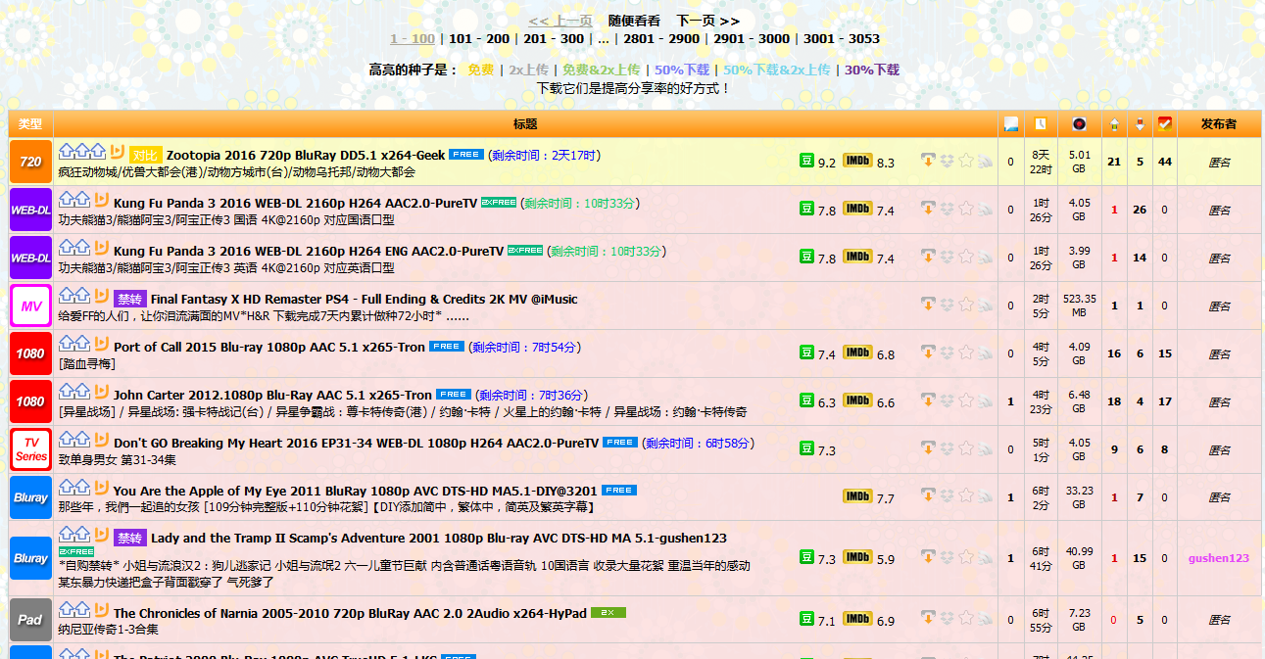The height and width of the screenshot is (659, 1265).
Task: Click the Dropbox icon in the Zootopia row
Action: (x=948, y=161)
